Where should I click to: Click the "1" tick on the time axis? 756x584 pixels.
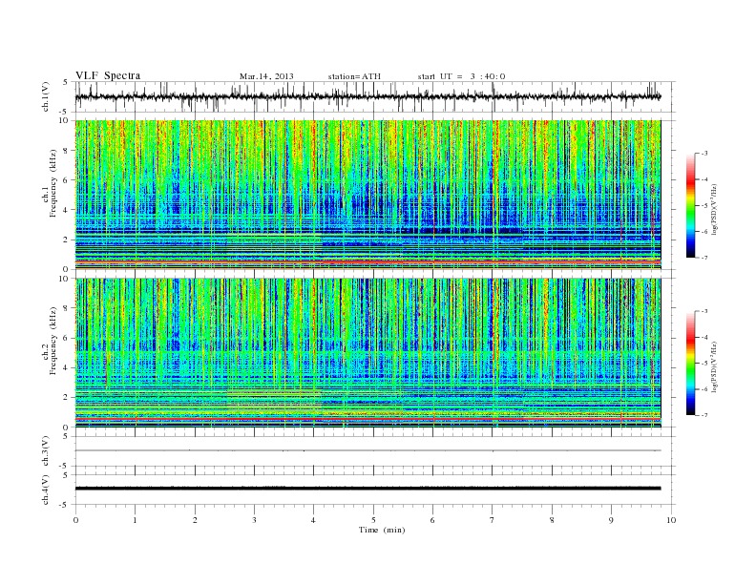tap(135, 520)
